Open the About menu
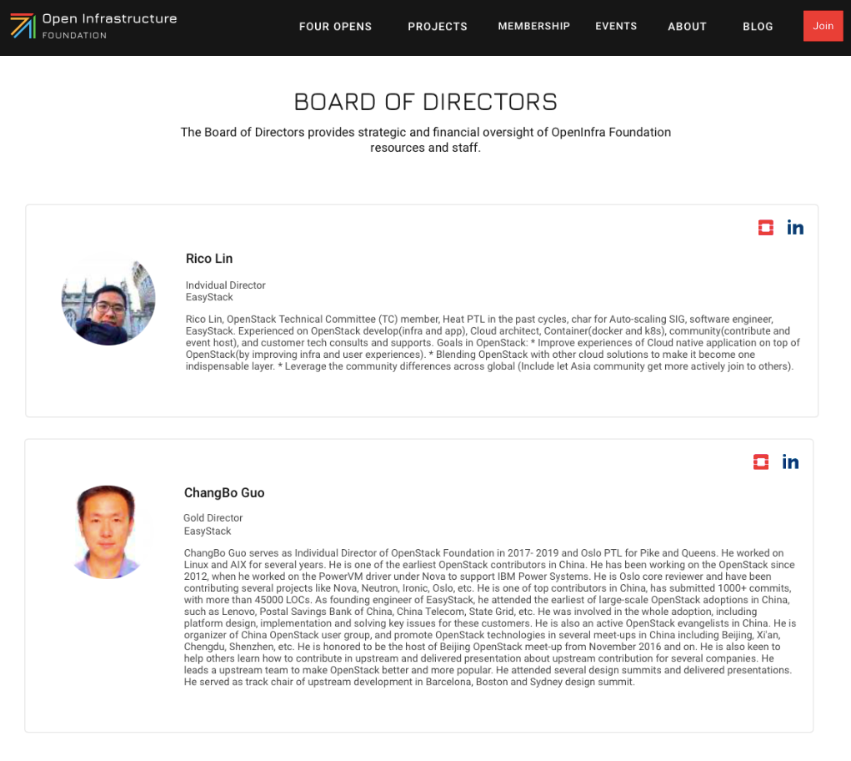The image size is (851, 761). [687, 27]
